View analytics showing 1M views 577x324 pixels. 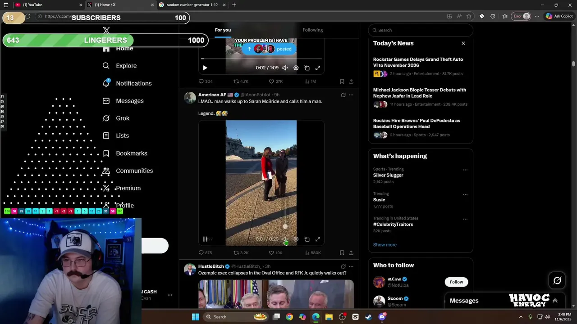[x=310, y=81]
